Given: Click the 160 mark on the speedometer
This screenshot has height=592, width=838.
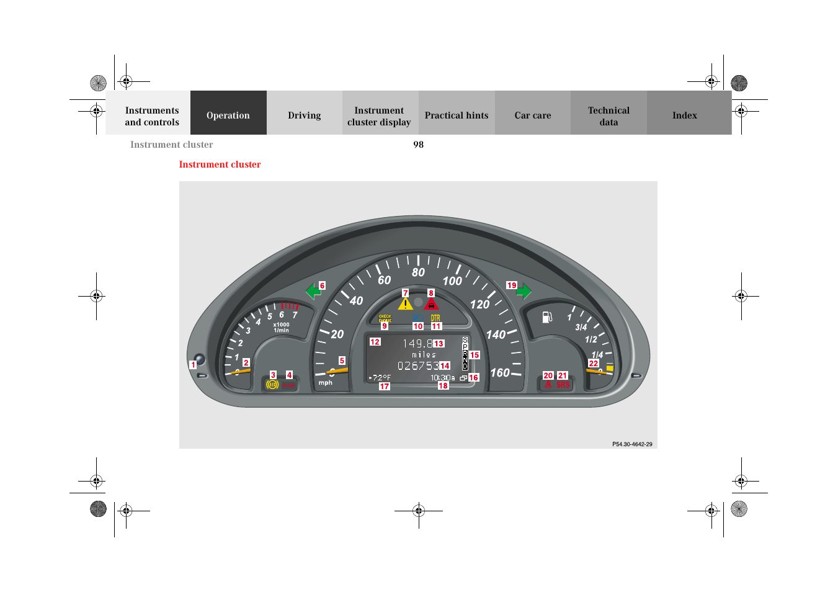Looking at the screenshot, I should tap(500, 373).
